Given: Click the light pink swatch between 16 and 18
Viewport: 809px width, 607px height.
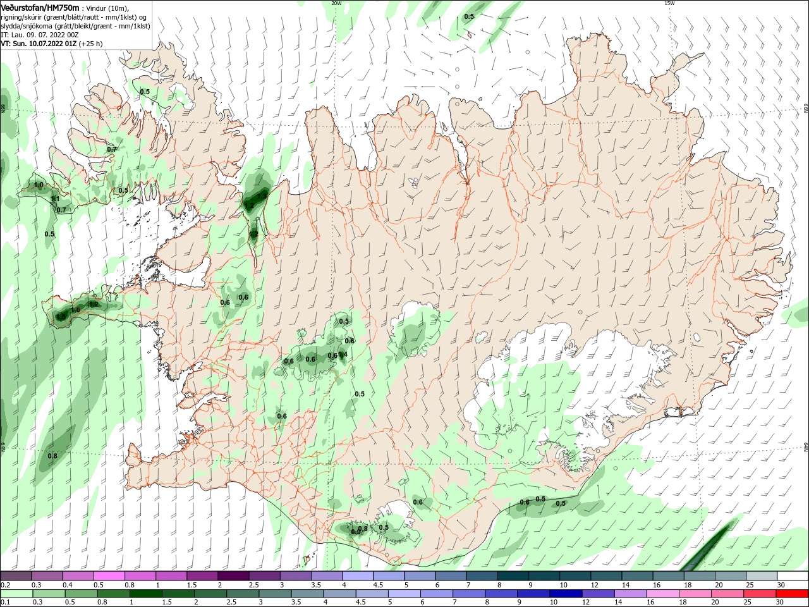Looking at the screenshot, I should 662,594.
